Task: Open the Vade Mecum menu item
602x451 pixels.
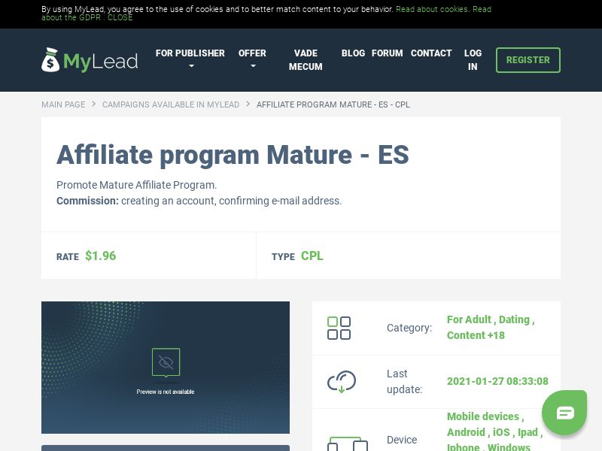Action: (x=306, y=60)
